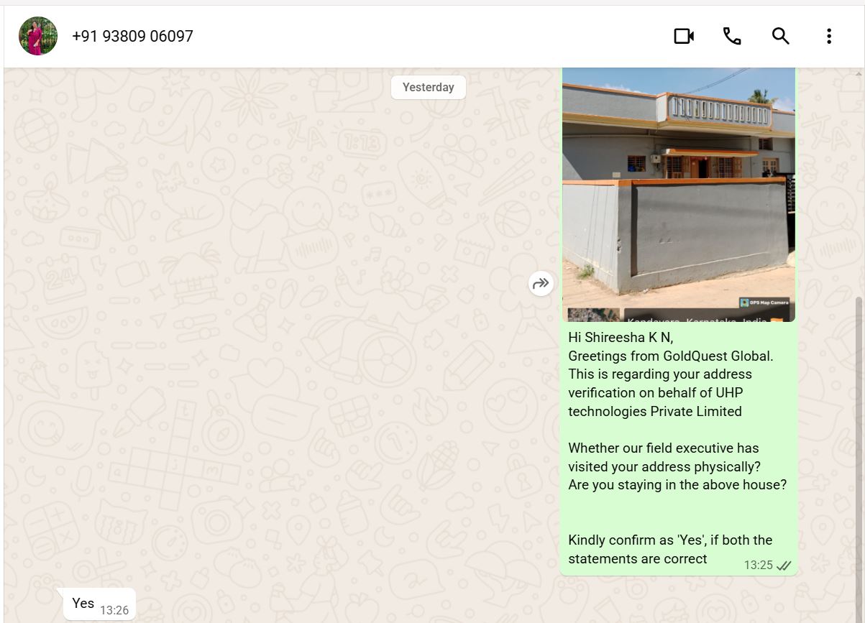The image size is (865, 623).
Task: Click the 13:26 timestamp on reply
Action: point(114,610)
